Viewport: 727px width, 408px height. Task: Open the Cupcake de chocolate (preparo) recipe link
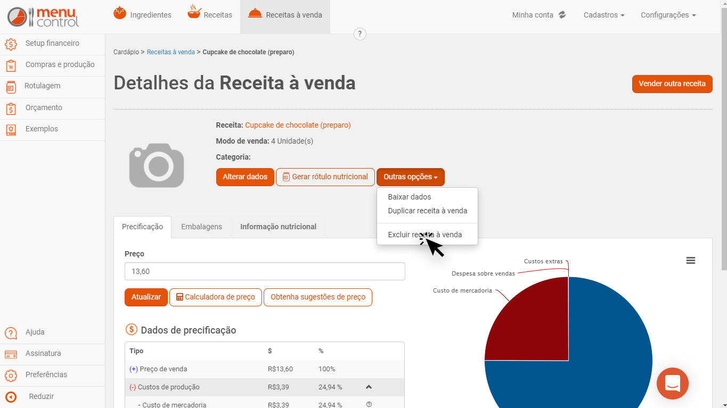[x=298, y=125]
